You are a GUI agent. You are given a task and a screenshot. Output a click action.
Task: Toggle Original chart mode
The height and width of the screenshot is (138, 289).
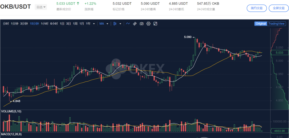click(x=261, y=24)
